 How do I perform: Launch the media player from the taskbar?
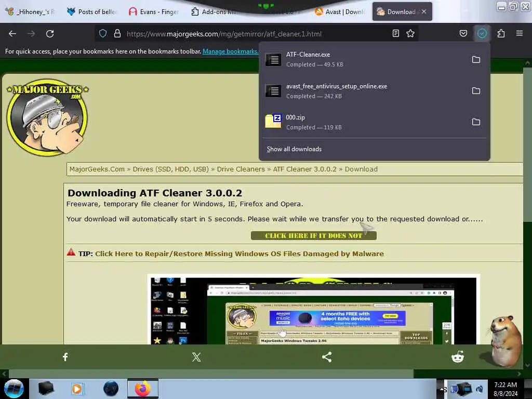[77, 389]
